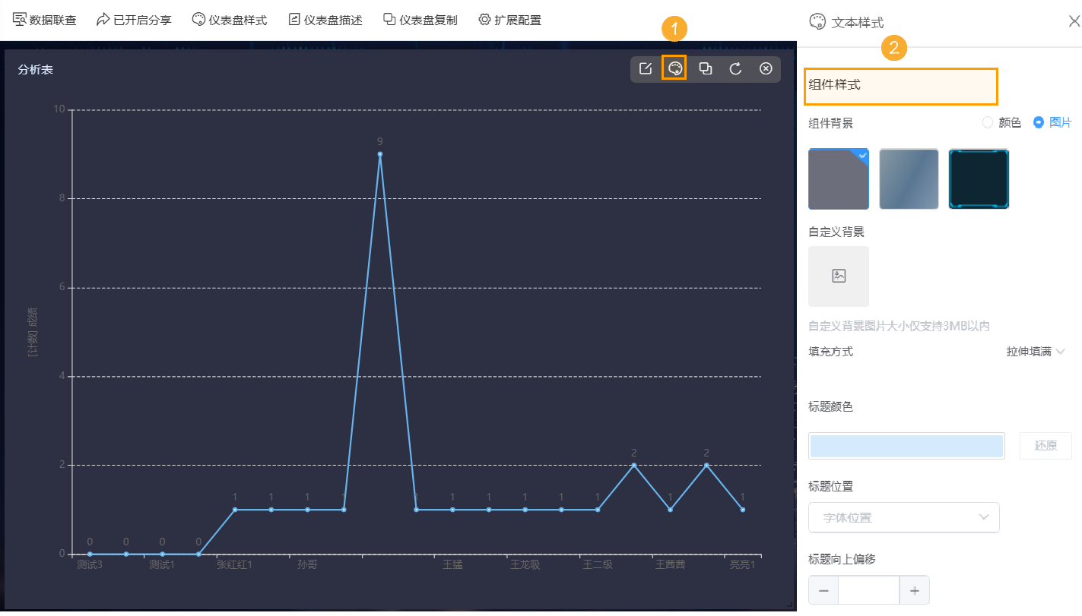This screenshot has height=616, width=1082.
Task: Upload a custom background via image icon
Action: (x=839, y=276)
